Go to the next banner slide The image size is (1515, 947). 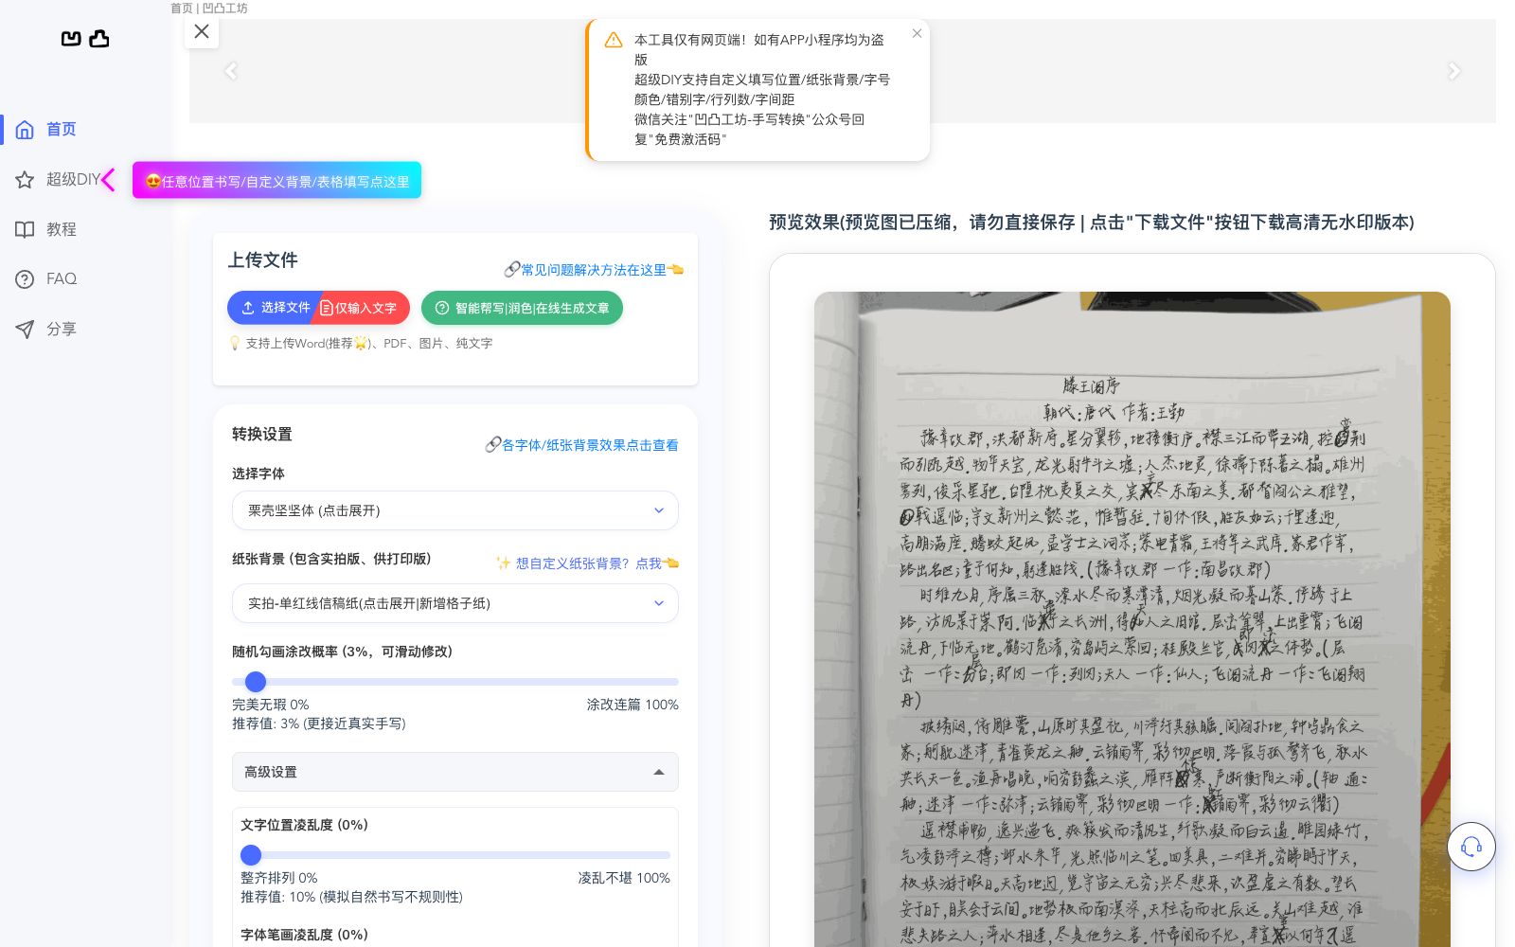[1454, 71]
